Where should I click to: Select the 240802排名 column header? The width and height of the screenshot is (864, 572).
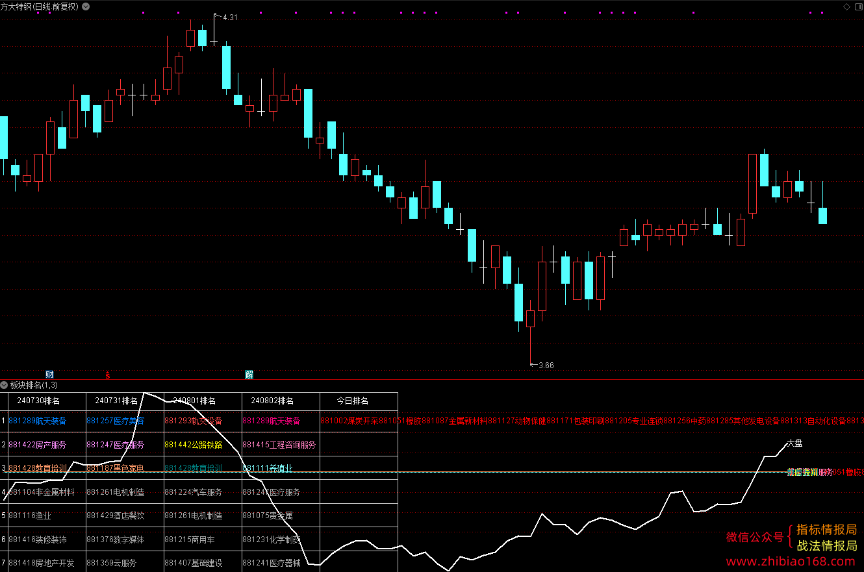[272, 401]
